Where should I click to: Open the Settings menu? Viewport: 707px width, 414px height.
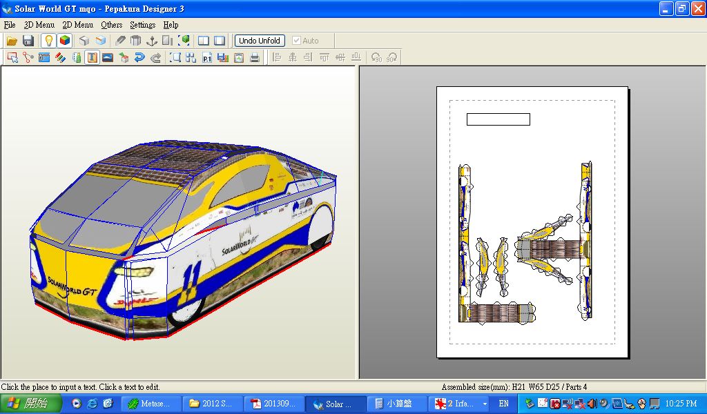142,26
